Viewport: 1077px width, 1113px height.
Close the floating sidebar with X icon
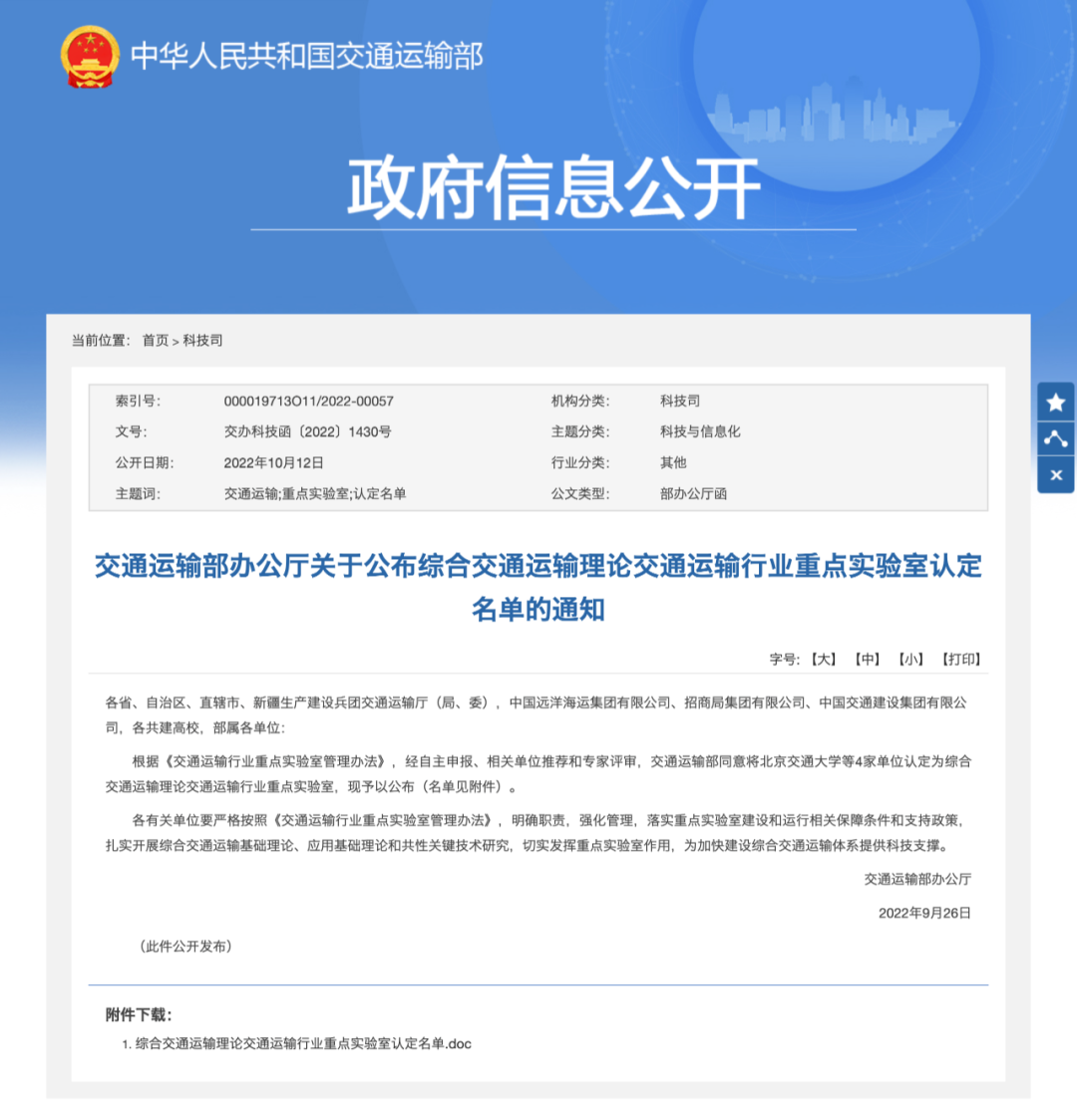coord(1055,474)
